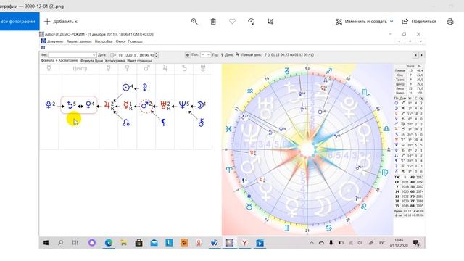Click the Leo sign on the chart wheel
This screenshot has height=261, width=464.
[x=364, y=206]
